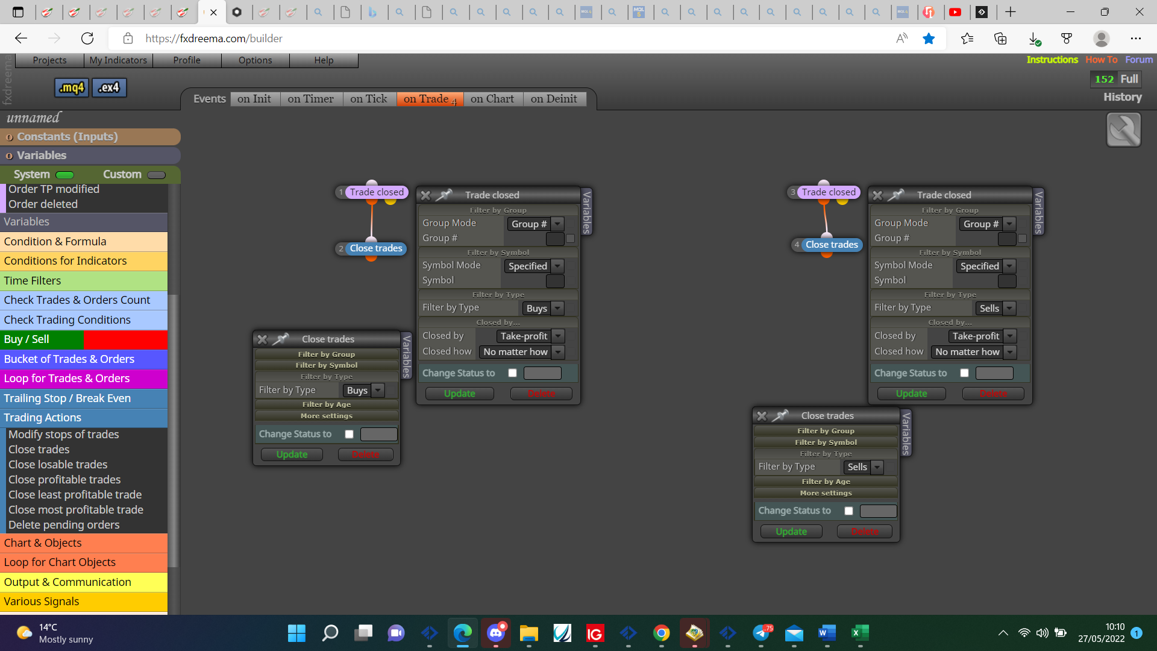Open the My Indicators menu

coord(118,60)
